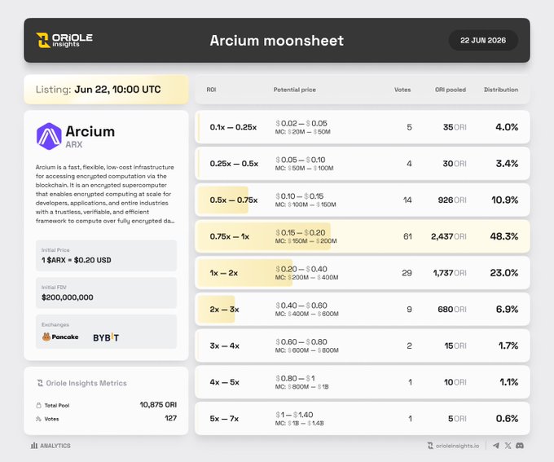
Task: Open the Telegram icon in footer
Action: (x=496, y=446)
